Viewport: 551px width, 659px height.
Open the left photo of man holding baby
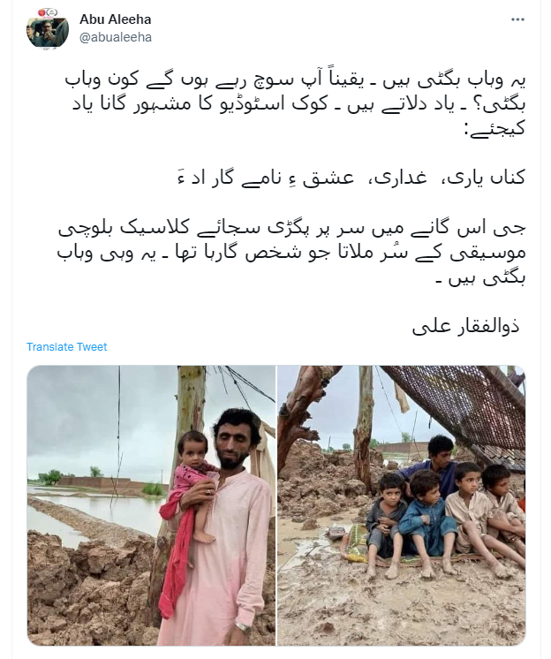151,505
